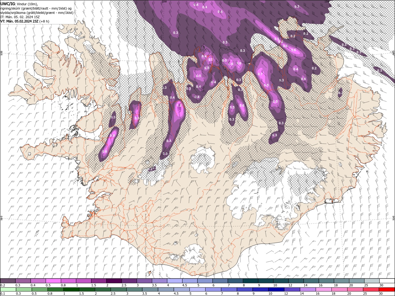
Task: Click the white 30 swatch ending top legend row
Action: [x=387, y=281]
